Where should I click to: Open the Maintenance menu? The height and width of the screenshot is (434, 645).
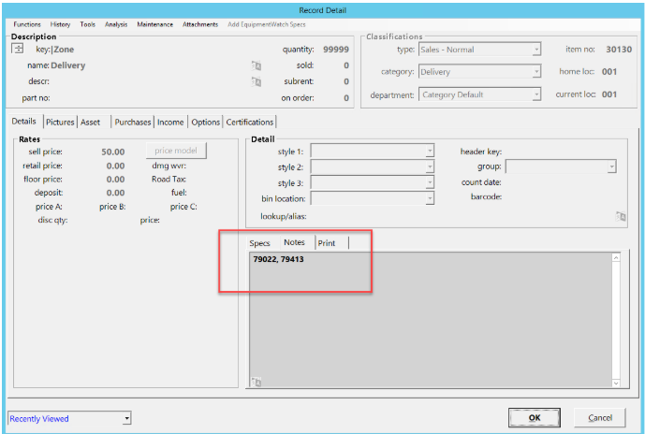pyautogui.click(x=154, y=24)
